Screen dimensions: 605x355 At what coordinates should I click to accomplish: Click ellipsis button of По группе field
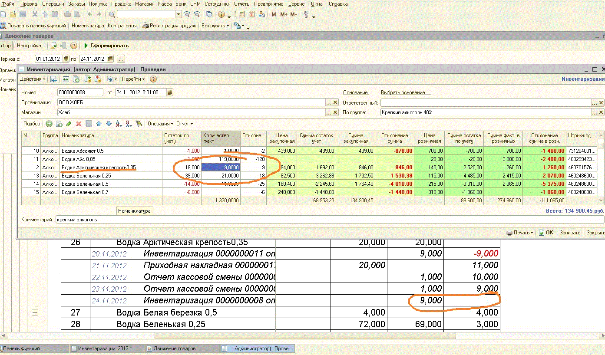pyautogui.click(x=595, y=112)
